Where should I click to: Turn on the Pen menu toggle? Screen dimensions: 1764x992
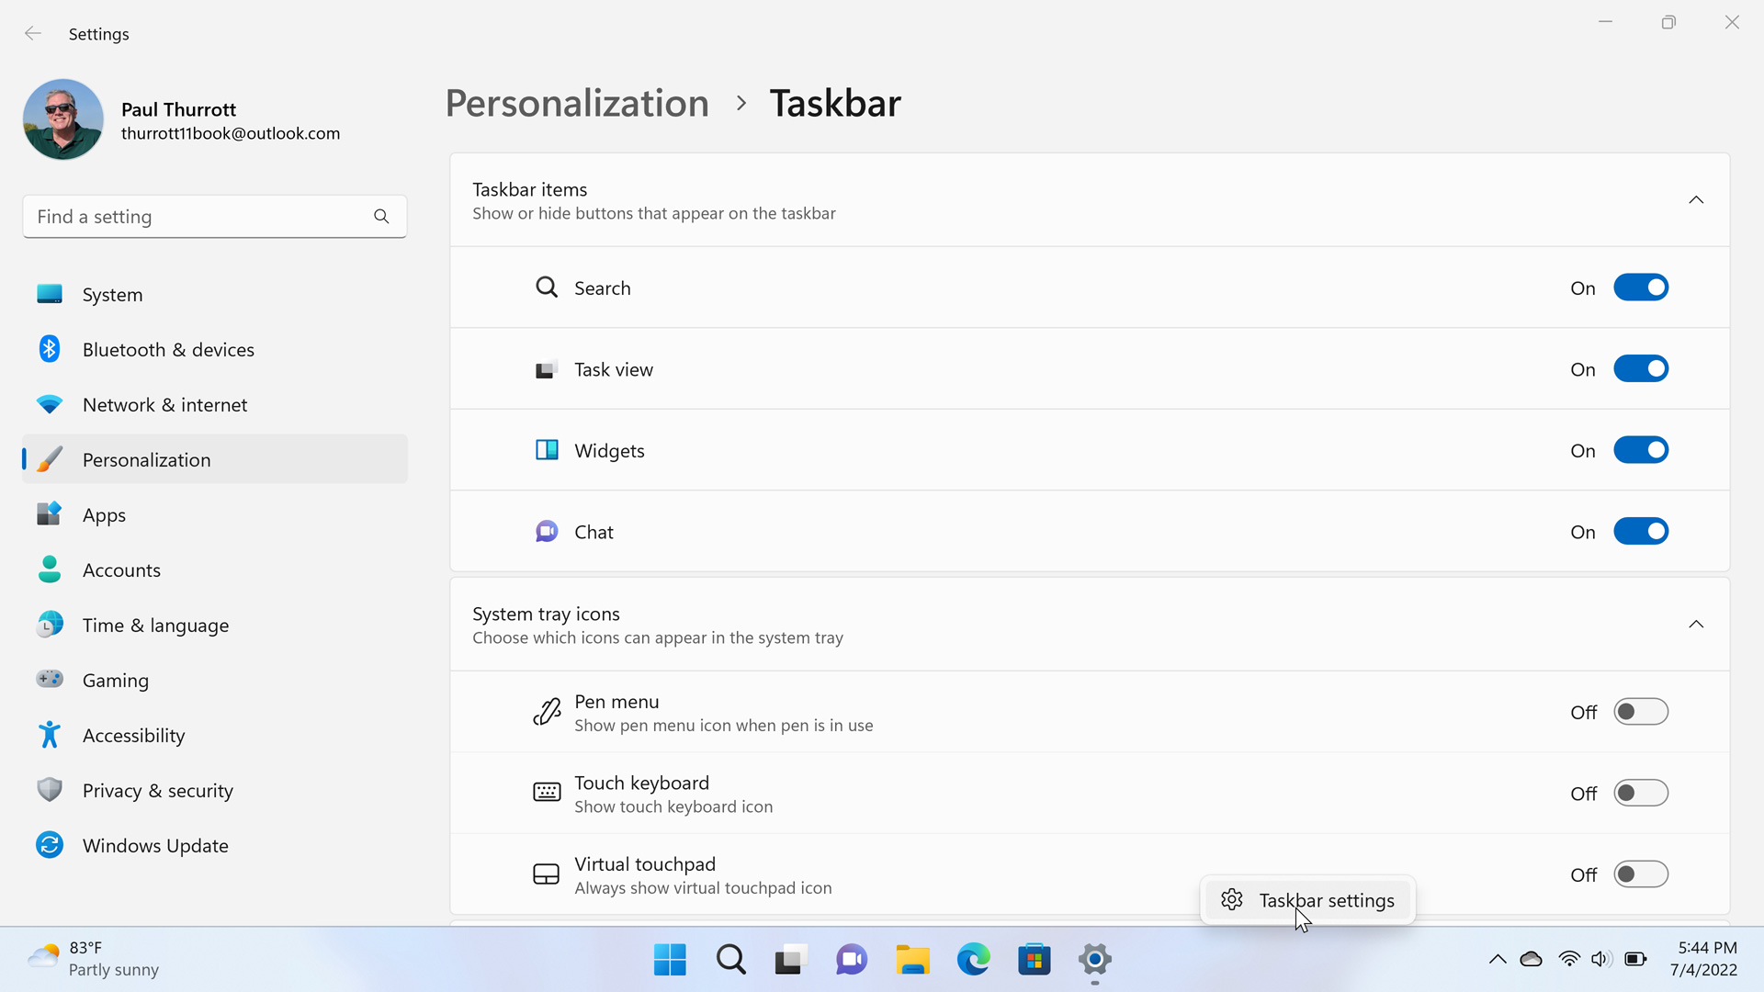pos(1641,712)
